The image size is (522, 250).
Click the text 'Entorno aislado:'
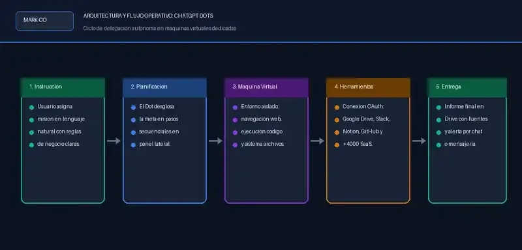coord(260,107)
